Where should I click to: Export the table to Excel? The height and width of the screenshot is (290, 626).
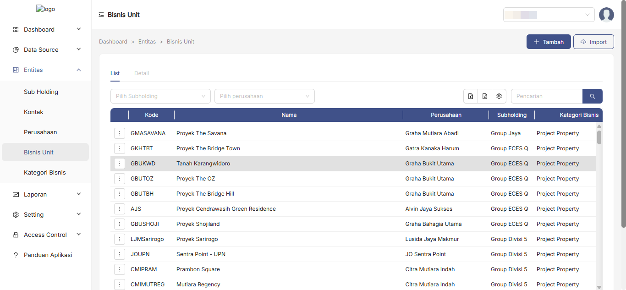471,96
